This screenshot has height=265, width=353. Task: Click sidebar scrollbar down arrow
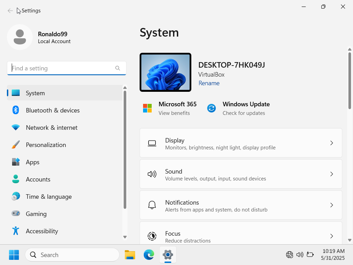pyautogui.click(x=125, y=237)
